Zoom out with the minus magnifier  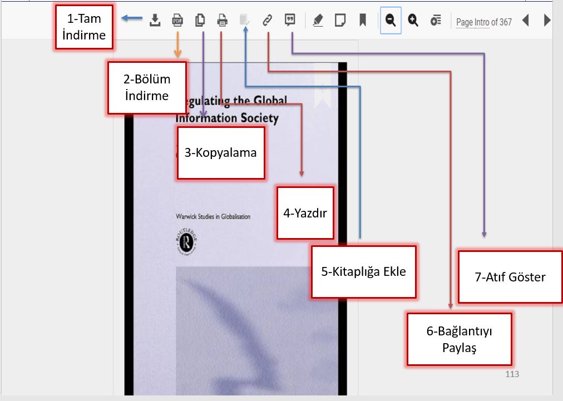[391, 21]
